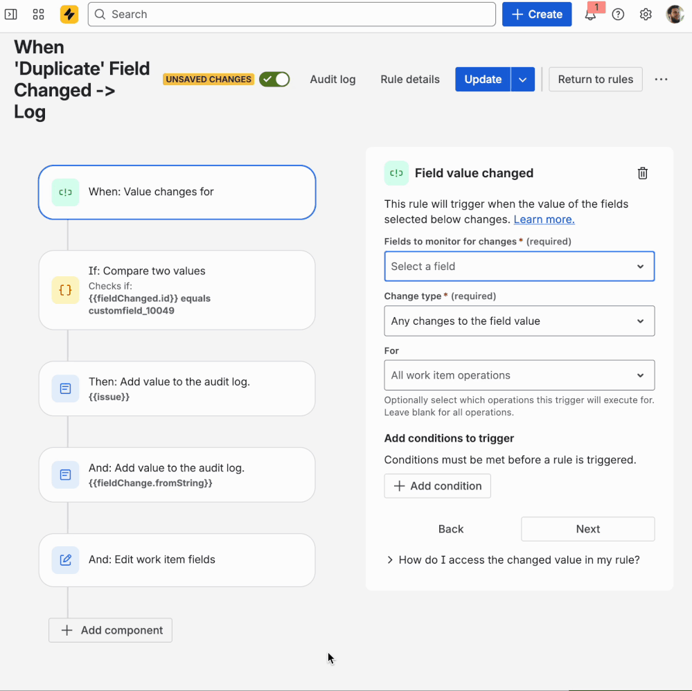Click the Create button
The height and width of the screenshot is (691, 692).
click(x=537, y=14)
